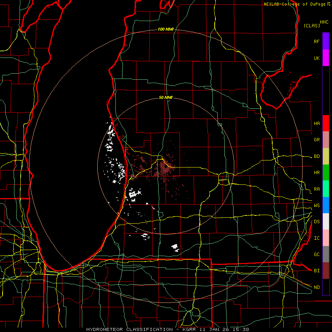Click the 'IC' legend label
Screen dimensions: 332x332
click(x=317, y=238)
